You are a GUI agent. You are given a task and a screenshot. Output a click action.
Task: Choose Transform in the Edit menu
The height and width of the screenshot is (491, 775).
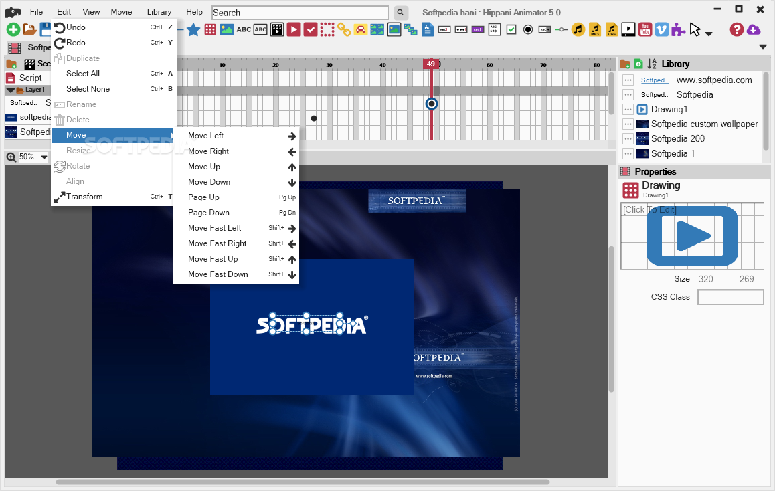point(114,196)
